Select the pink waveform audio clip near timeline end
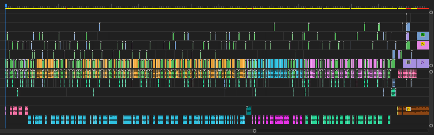Viewport: 434px width, 135px height. point(407,74)
